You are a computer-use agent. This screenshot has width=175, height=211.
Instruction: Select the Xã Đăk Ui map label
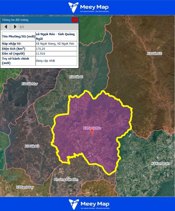(76, 77)
